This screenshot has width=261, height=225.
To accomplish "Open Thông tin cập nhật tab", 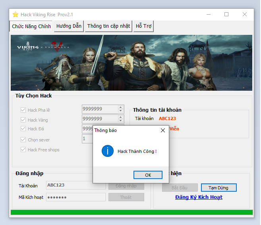I will (x=108, y=26).
